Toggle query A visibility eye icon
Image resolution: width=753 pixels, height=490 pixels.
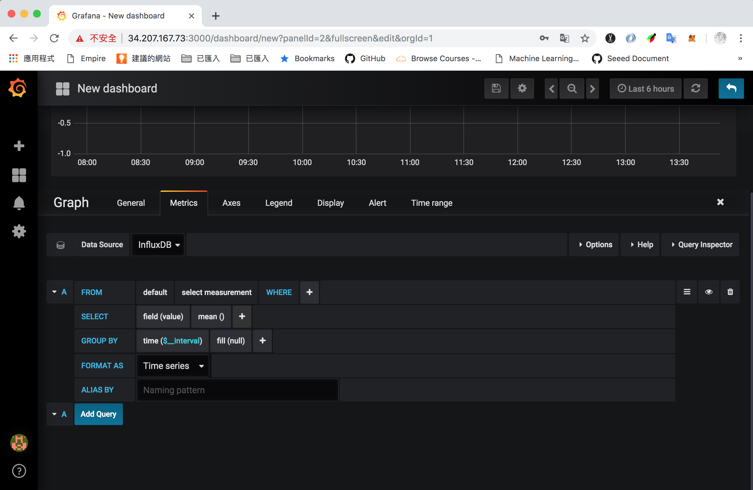tap(708, 292)
